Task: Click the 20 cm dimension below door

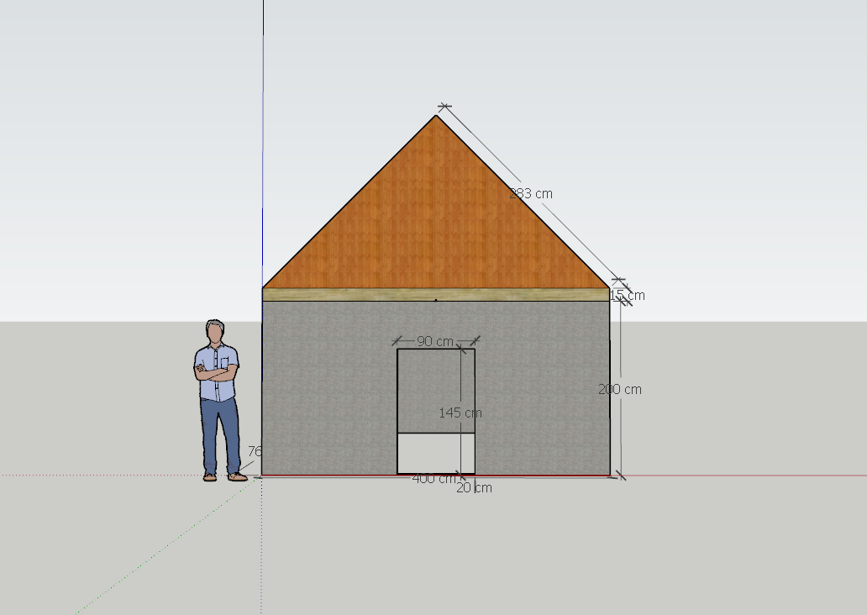Action: point(475,487)
